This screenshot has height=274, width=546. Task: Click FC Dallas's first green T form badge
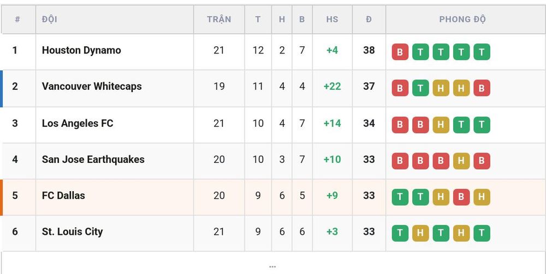(x=400, y=197)
